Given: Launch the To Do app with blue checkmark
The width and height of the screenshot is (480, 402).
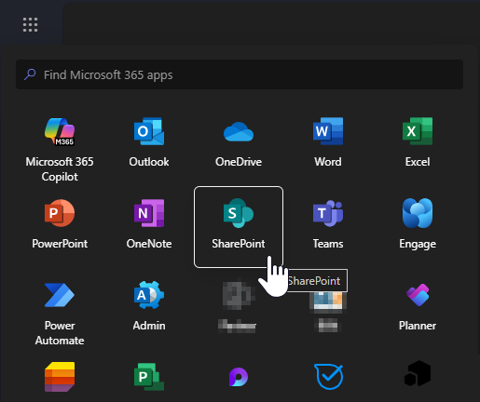Looking at the screenshot, I should tap(328, 377).
